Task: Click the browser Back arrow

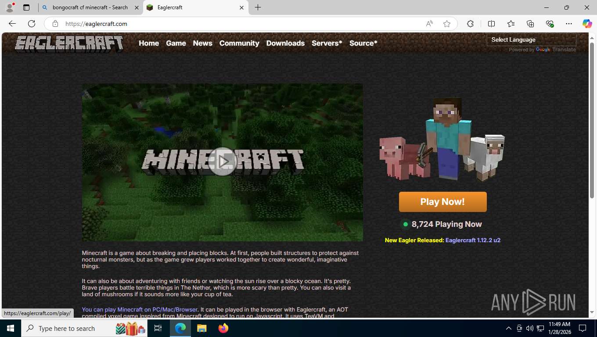Action: [x=12, y=24]
